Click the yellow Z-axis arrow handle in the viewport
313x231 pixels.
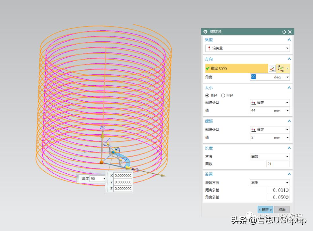(103, 135)
